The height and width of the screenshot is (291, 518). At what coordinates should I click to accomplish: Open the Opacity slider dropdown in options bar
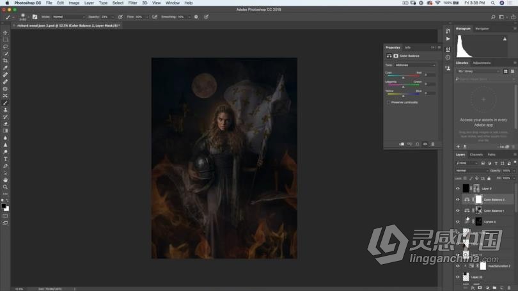pos(113,17)
